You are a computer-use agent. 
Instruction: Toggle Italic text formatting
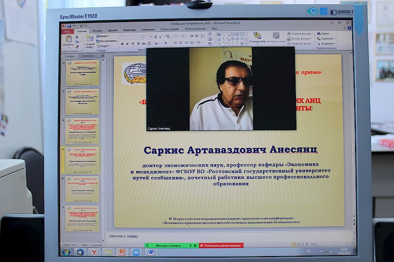(x=127, y=43)
